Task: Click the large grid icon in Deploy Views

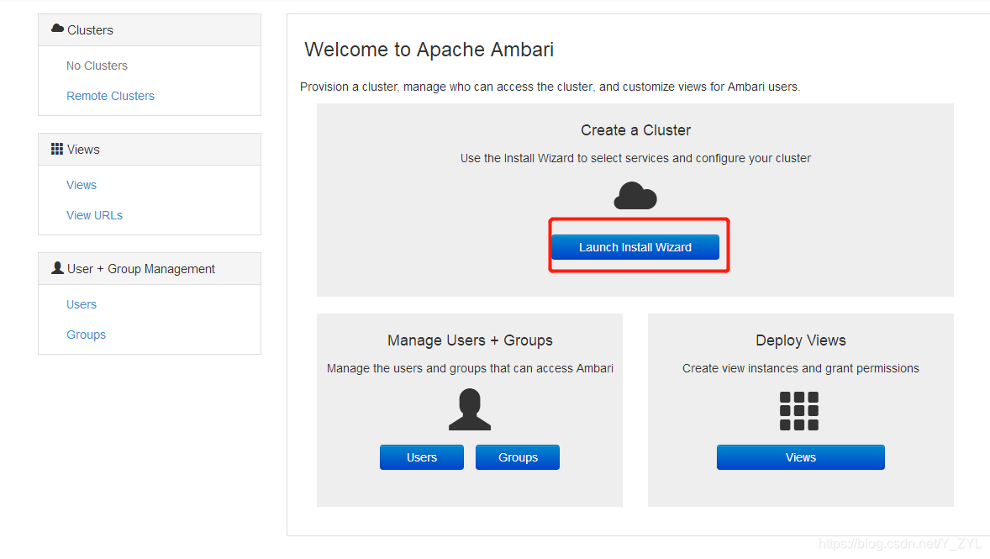Action: [799, 411]
